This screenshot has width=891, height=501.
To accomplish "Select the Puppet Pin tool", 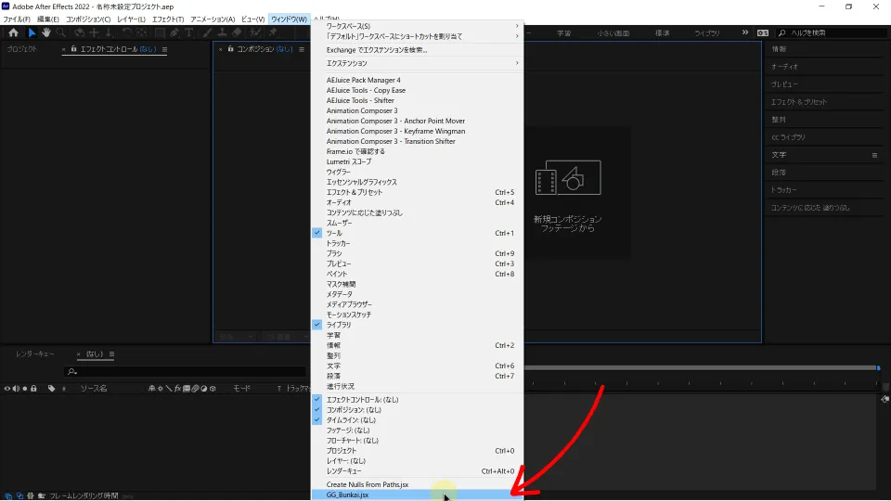I will pos(273,33).
